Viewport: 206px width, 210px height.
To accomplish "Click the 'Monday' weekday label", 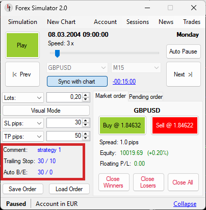I will tap(188, 35).
